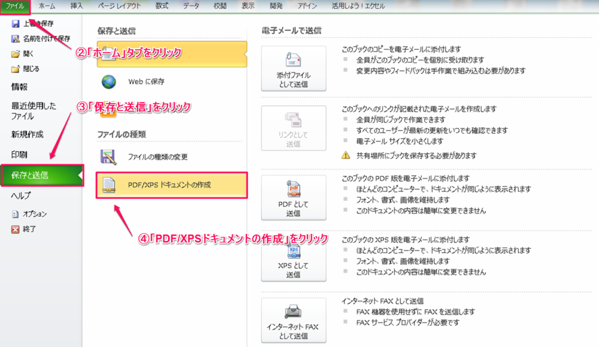The height and width of the screenshot is (347, 599).
Task: Click 最近使用したファイル in the sidebar
Action: click(34, 111)
